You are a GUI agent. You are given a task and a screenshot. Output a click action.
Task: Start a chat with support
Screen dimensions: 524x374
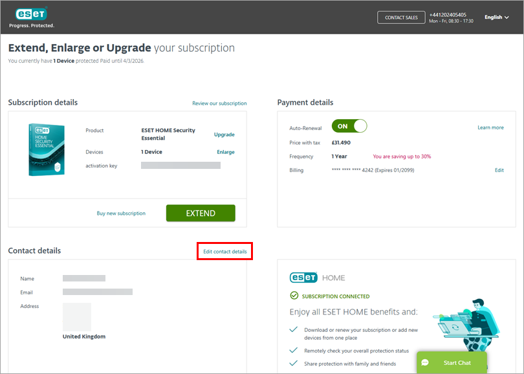(x=452, y=363)
